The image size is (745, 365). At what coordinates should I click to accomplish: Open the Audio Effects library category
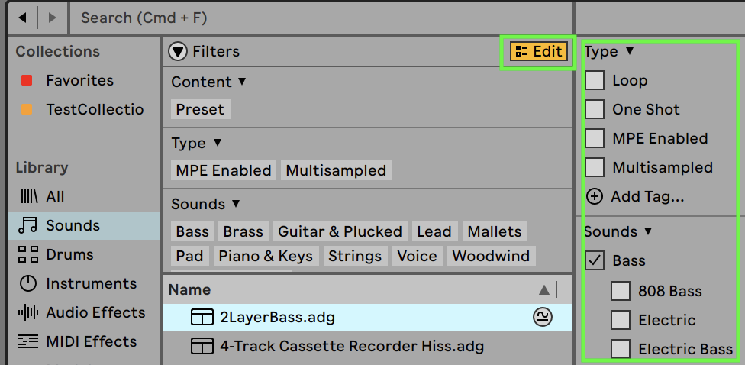click(x=95, y=312)
